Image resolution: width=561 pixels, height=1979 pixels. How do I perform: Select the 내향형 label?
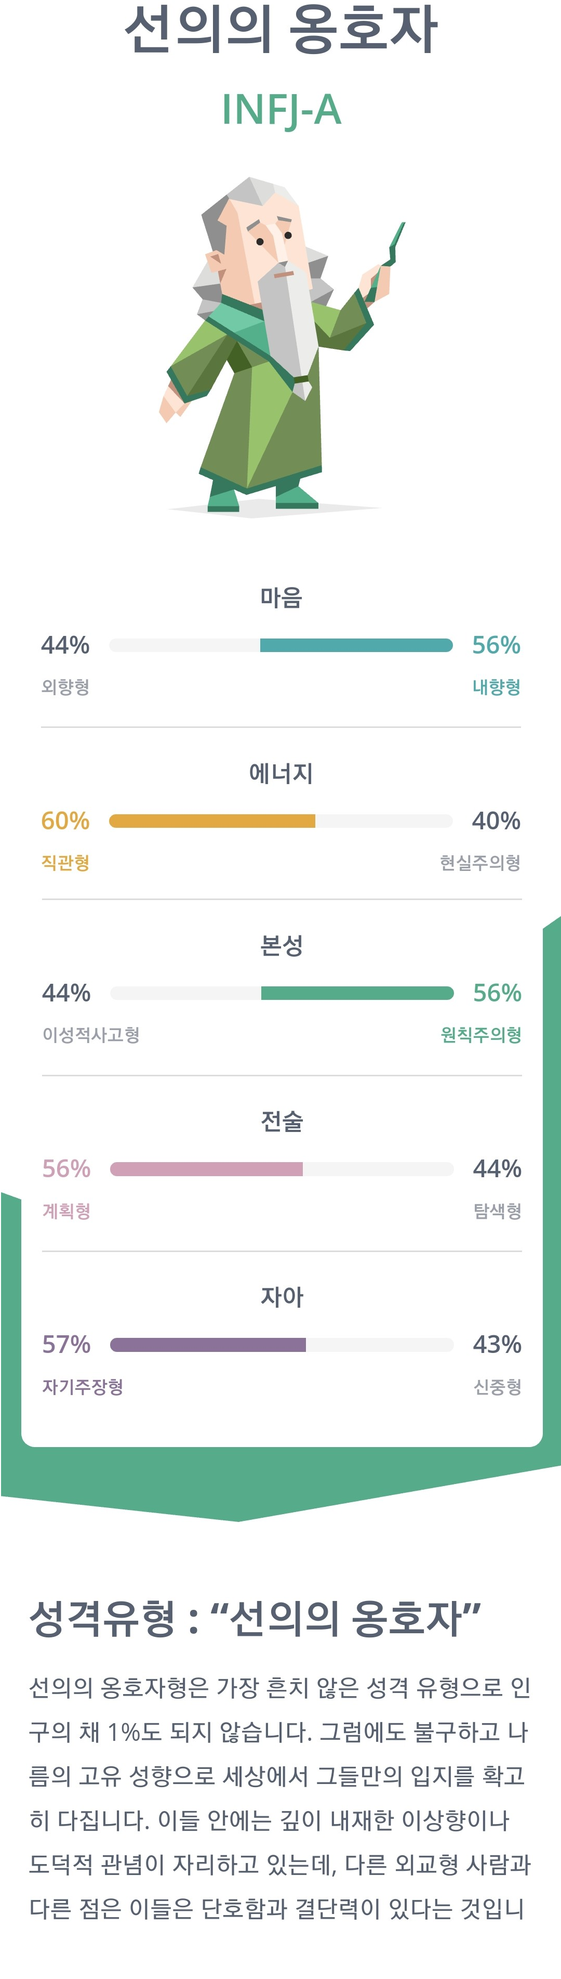(496, 687)
